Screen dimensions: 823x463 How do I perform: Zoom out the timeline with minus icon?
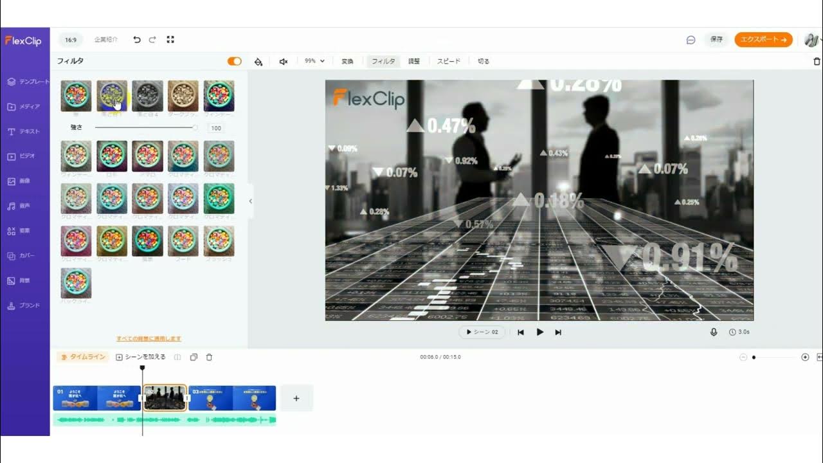pos(743,357)
